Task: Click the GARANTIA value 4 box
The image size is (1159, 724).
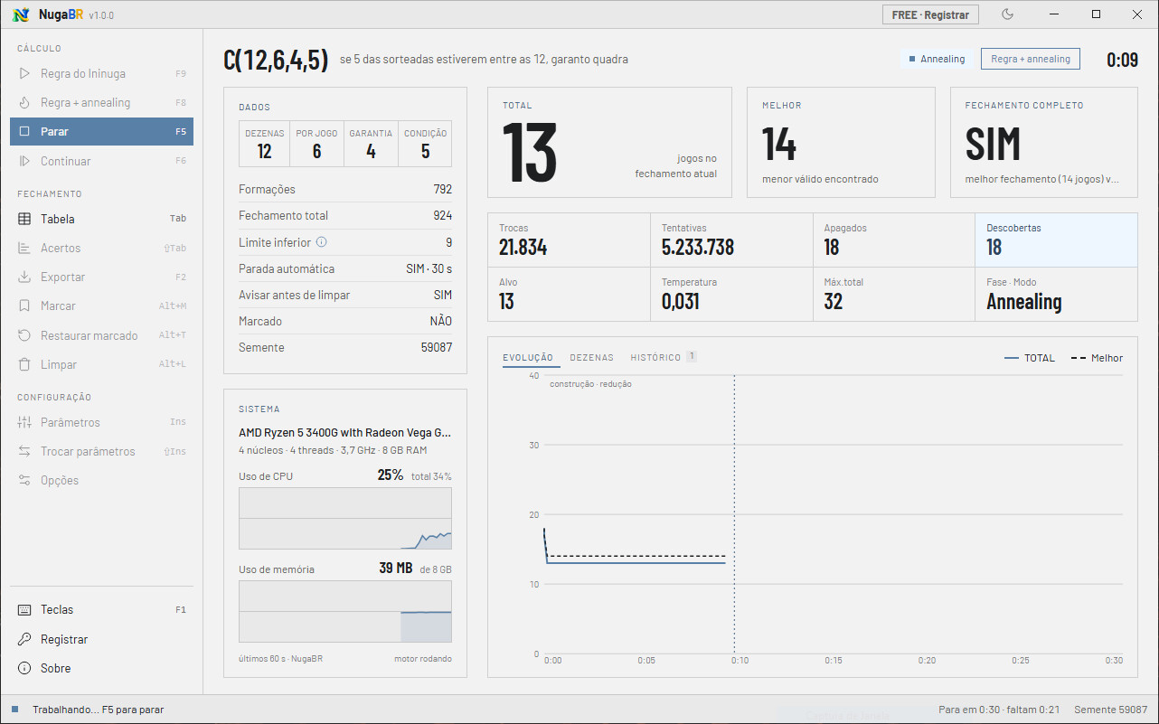Action: [371, 145]
